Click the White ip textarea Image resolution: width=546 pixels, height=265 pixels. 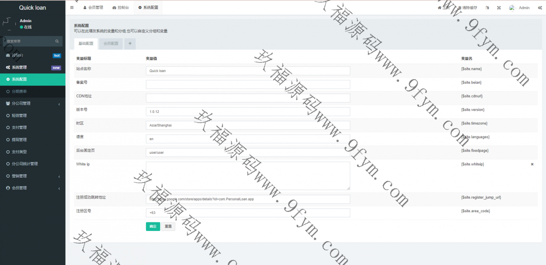point(247,176)
